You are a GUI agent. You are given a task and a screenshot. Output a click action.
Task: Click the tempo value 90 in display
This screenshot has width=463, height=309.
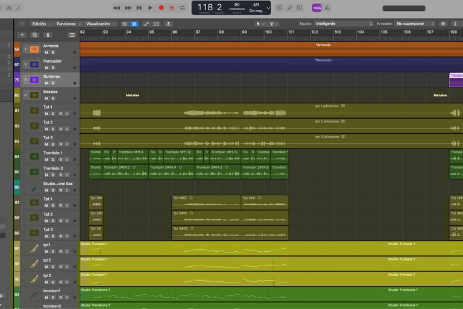pyautogui.click(x=237, y=5)
